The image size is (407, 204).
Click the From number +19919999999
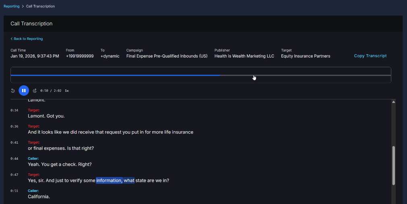click(x=80, y=56)
